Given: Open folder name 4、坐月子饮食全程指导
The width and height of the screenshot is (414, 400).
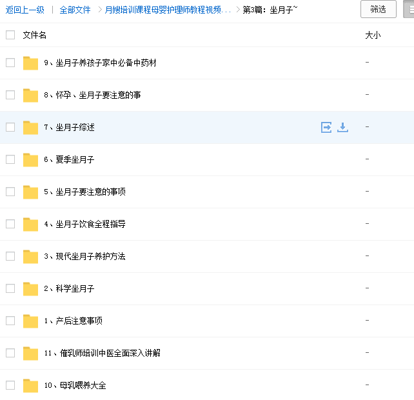Looking at the screenshot, I should click(x=84, y=224).
